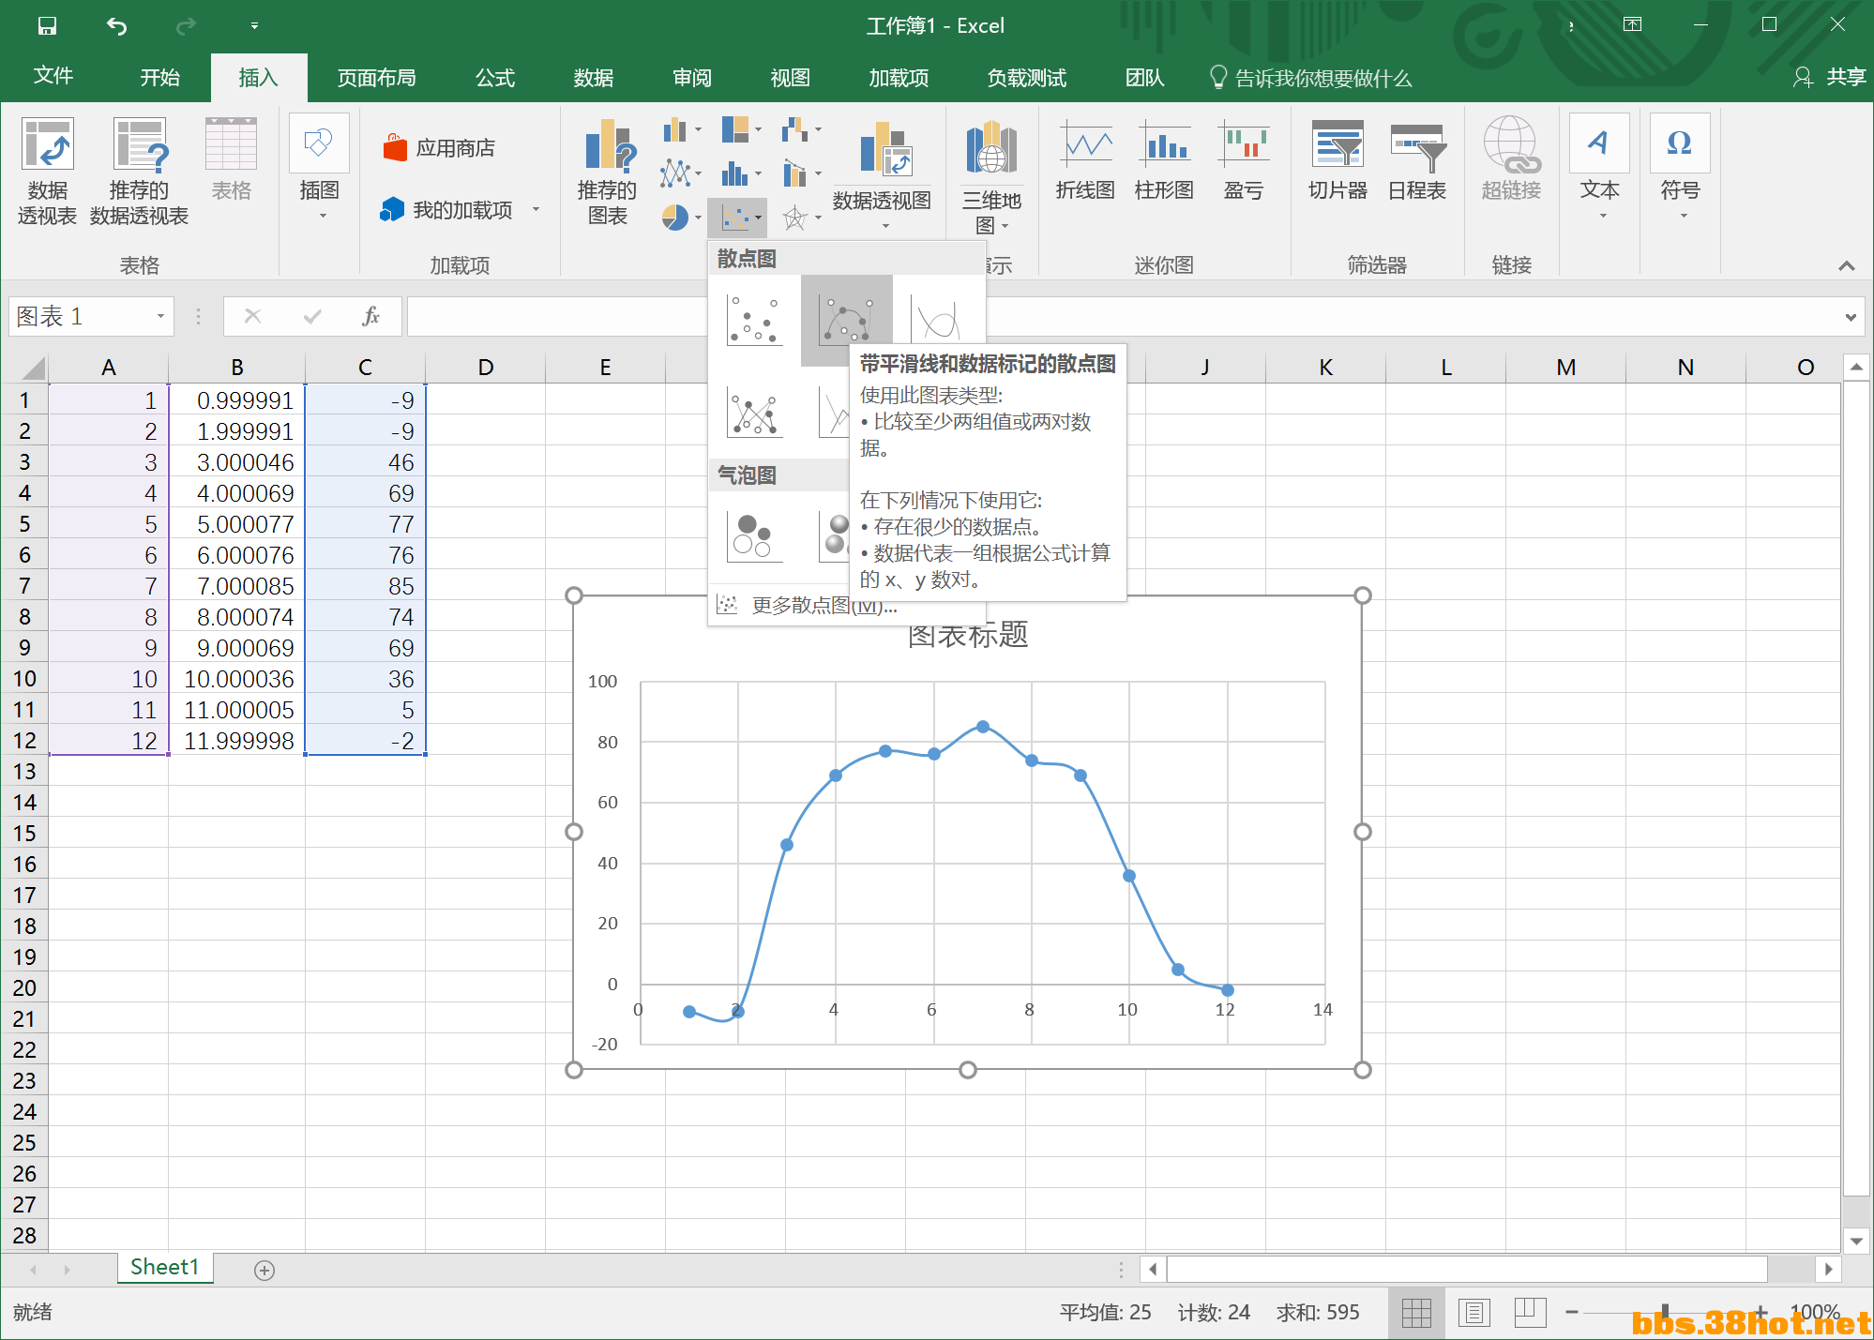Open the File (文件) tab
1874x1340 pixels.
click(53, 77)
